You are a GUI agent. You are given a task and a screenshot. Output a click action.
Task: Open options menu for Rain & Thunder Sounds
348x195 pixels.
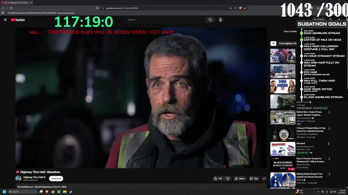[x=329, y=159]
